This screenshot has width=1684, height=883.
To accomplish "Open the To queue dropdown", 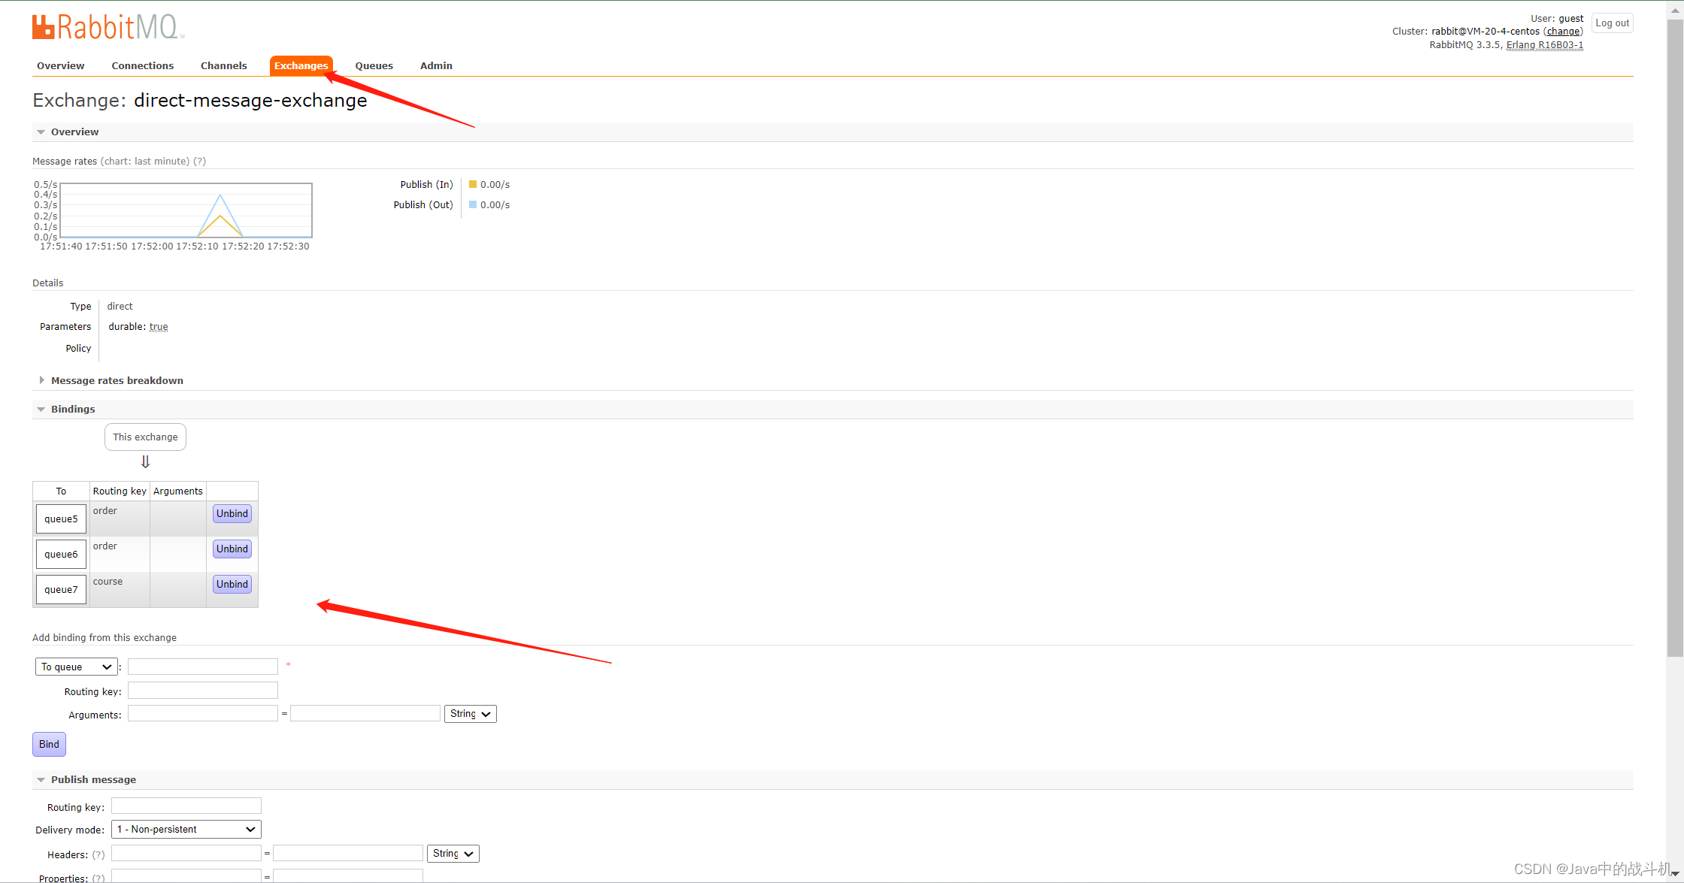I will coord(77,667).
